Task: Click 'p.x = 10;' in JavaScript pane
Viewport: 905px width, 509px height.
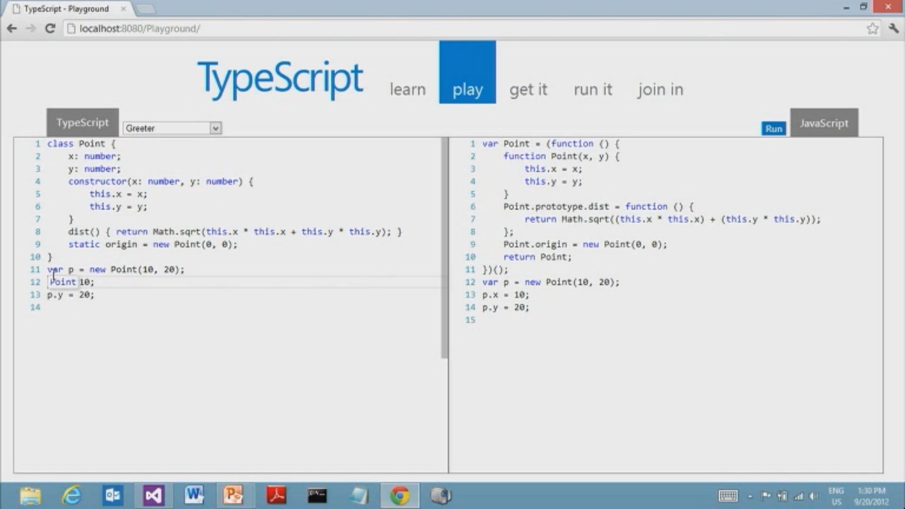Action: point(506,295)
